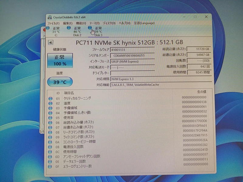Click the status icon for row 09 ライトコマンド数
The height and width of the screenshot is (182, 243).
click(50, 137)
